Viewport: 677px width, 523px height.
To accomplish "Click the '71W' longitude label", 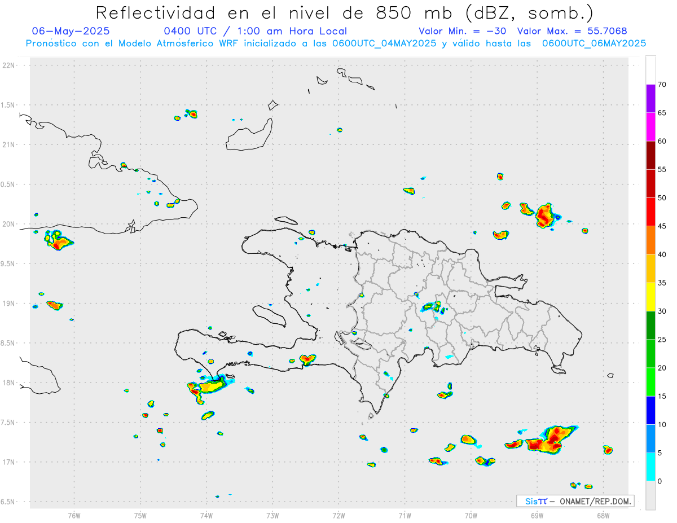I will (405, 515).
